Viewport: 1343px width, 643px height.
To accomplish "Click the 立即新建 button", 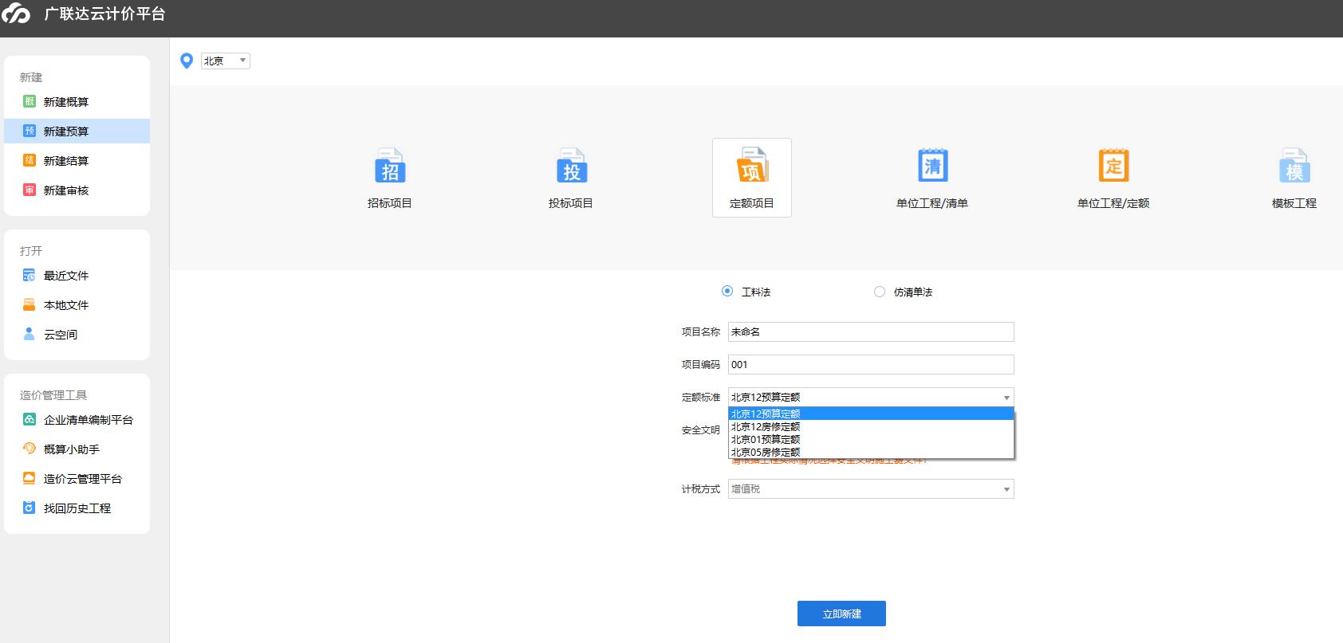I will click(841, 614).
